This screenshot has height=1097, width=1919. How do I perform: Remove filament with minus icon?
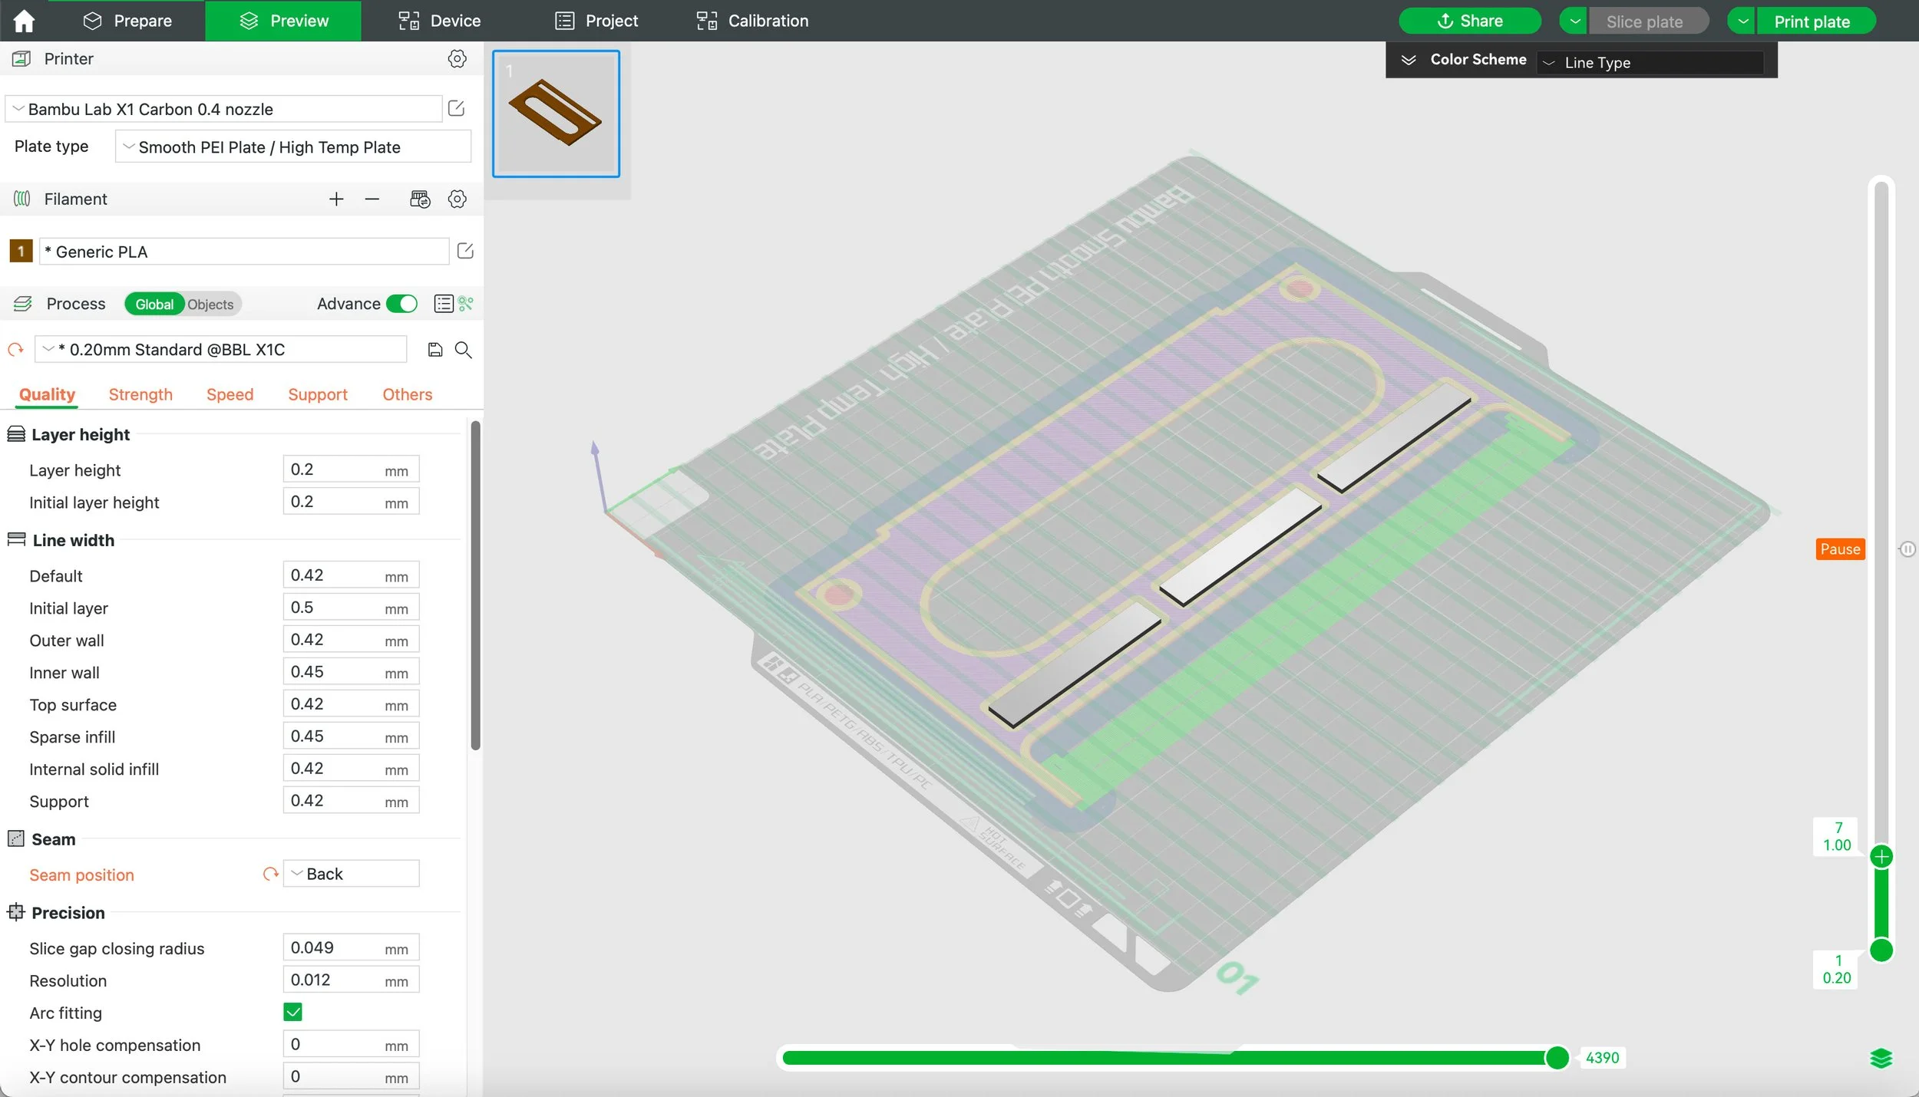[x=372, y=199]
